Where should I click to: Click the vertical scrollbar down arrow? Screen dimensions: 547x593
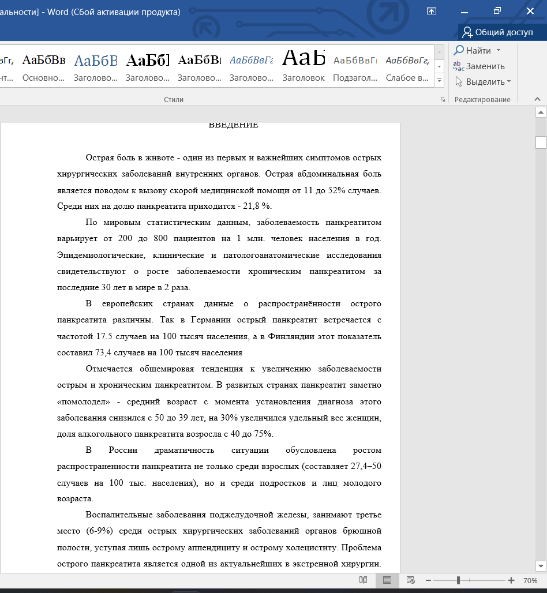540,565
